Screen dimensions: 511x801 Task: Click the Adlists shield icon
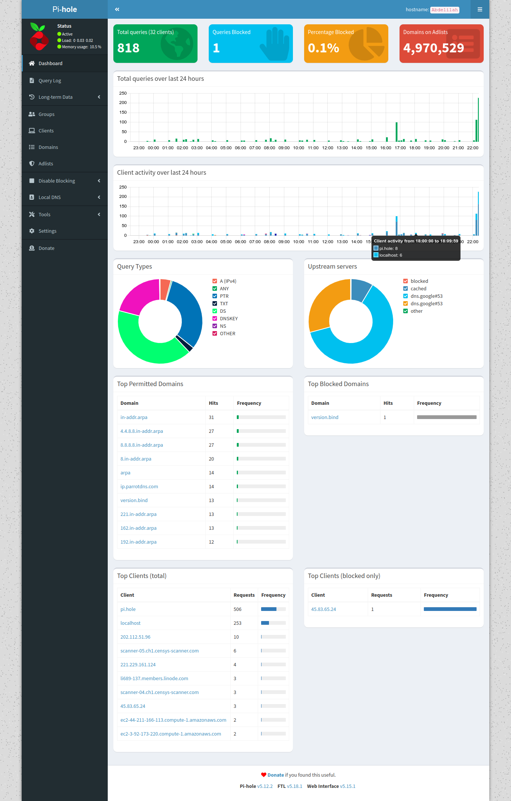click(32, 163)
